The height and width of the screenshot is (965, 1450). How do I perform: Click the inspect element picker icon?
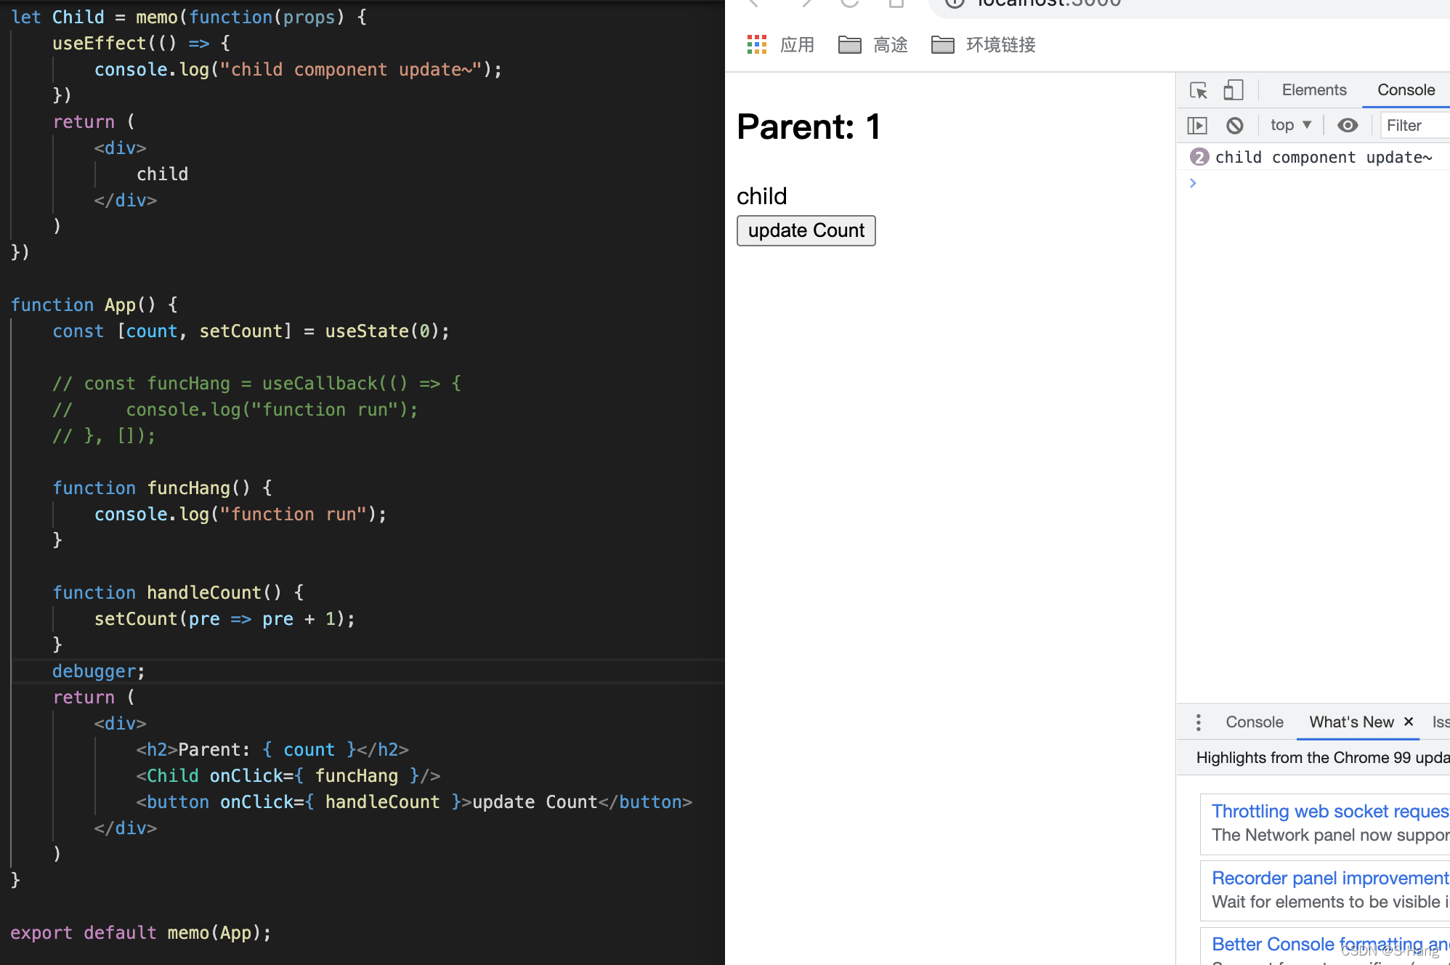pyautogui.click(x=1199, y=90)
